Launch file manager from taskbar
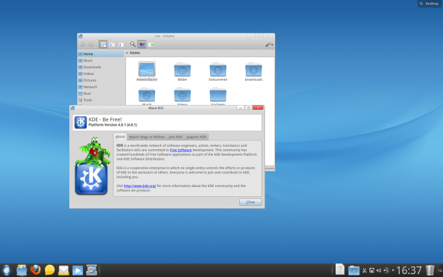 point(21,271)
